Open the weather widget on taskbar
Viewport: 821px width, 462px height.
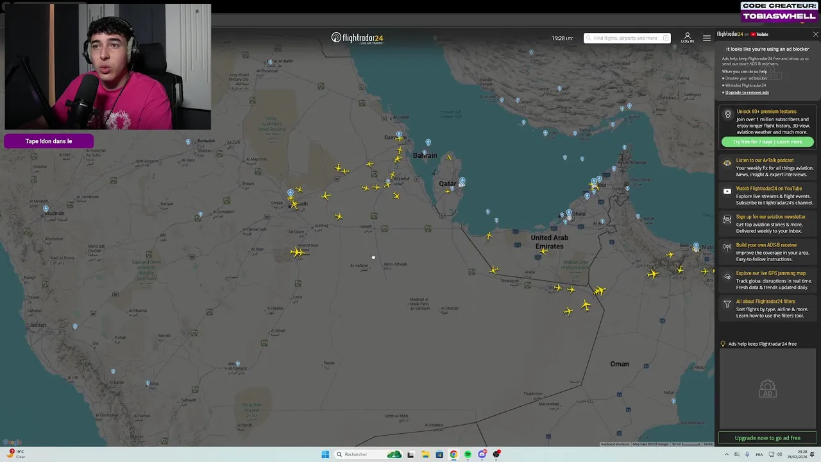point(16,454)
